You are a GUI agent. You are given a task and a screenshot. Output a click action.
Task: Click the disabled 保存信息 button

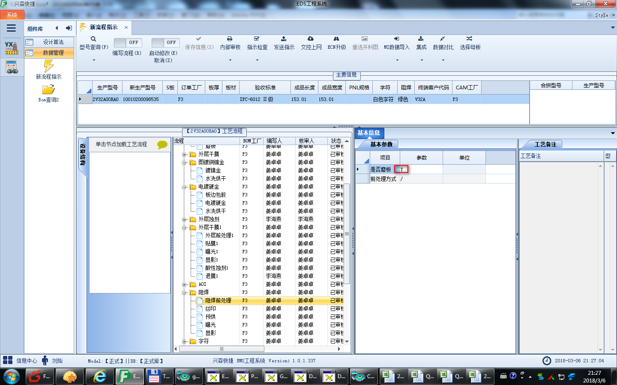coord(199,43)
